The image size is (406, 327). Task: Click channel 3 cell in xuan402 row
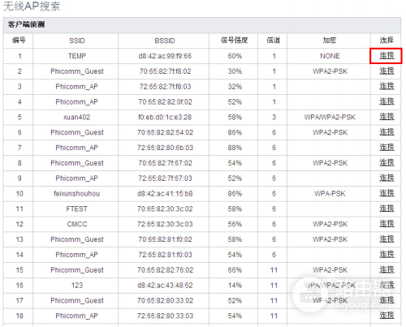click(x=274, y=117)
